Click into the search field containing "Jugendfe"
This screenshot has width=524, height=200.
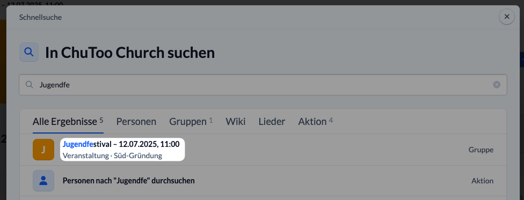tap(263, 85)
